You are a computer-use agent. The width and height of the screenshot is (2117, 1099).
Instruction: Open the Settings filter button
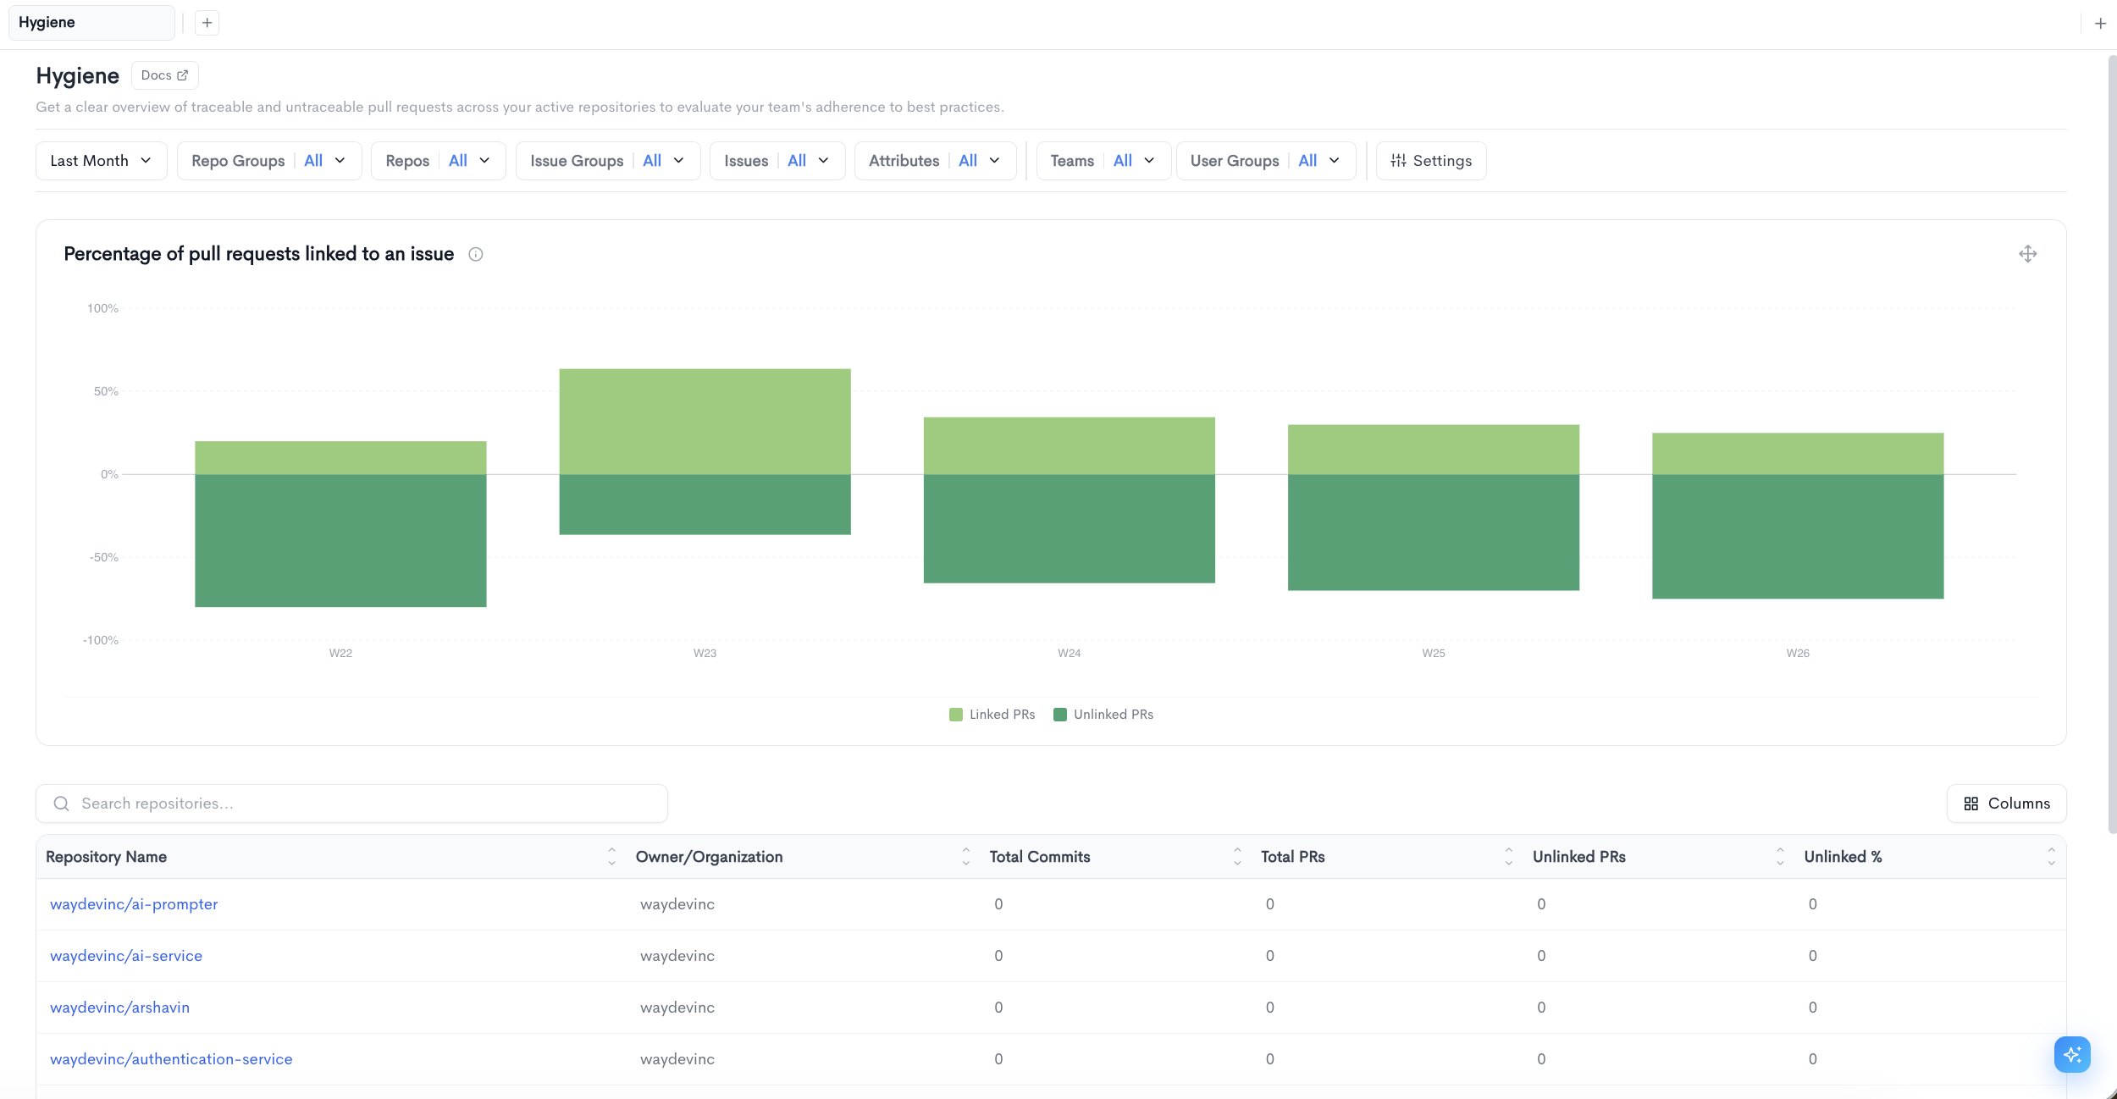click(1431, 161)
